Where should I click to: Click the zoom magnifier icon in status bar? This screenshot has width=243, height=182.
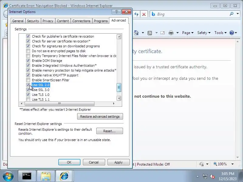[215, 164]
